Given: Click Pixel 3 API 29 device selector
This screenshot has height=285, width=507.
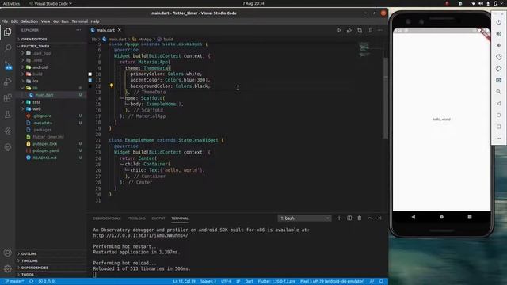Looking at the screenshot, I should coord(332,282).
